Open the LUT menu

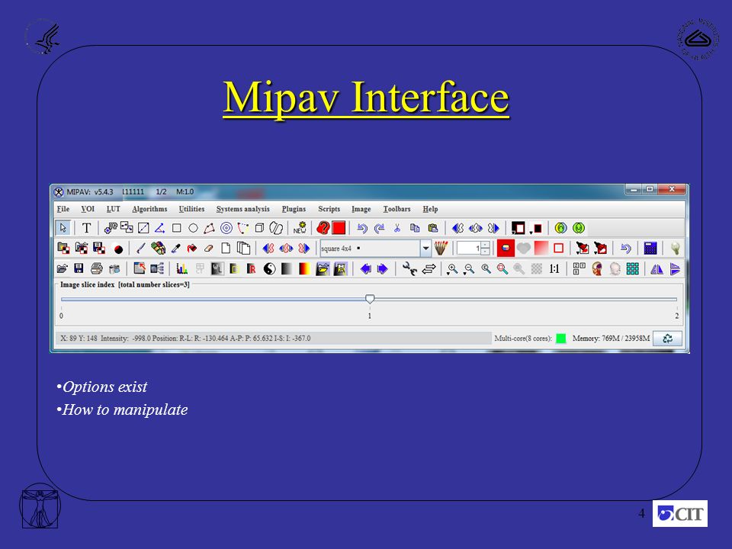pos(113,209)
